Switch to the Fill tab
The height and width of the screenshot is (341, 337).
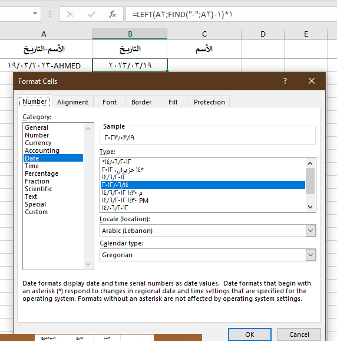point(173,102)
